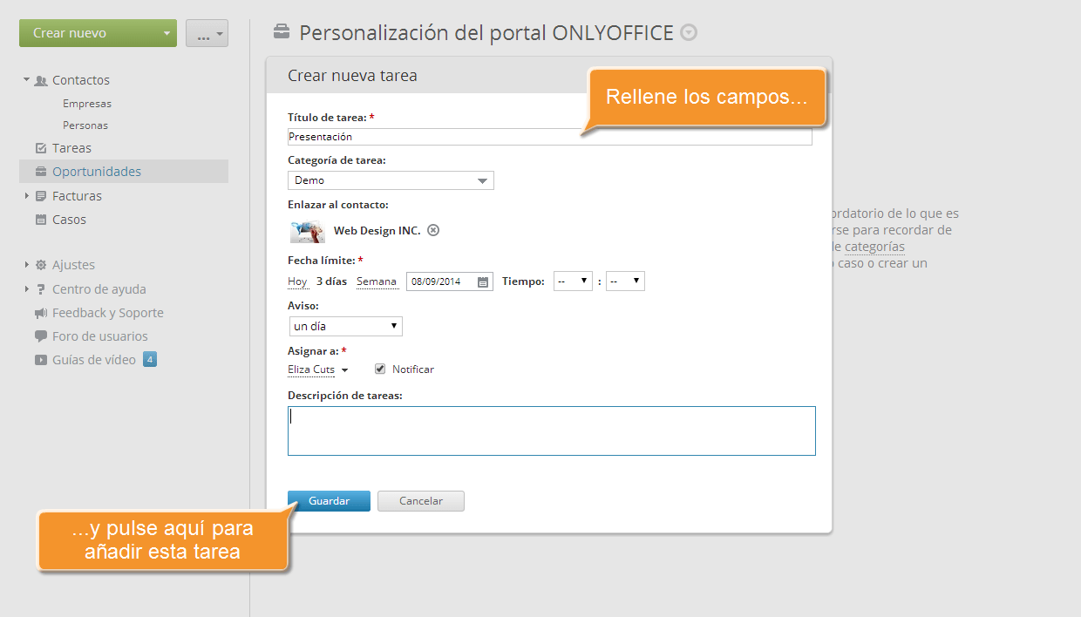Image resolution: width=1081 pixels, height=617 pixels.
Task: Expand the Ajustes section arrow
Action: coord(27,265)
